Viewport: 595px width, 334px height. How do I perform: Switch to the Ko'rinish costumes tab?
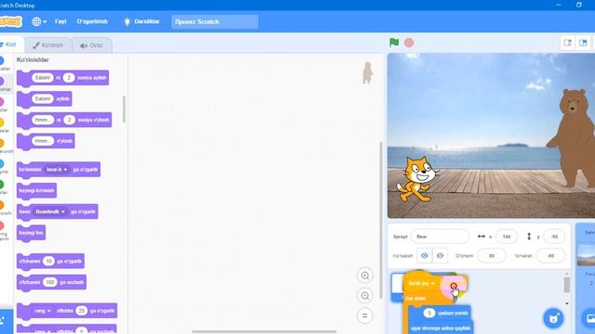point(48,45)
